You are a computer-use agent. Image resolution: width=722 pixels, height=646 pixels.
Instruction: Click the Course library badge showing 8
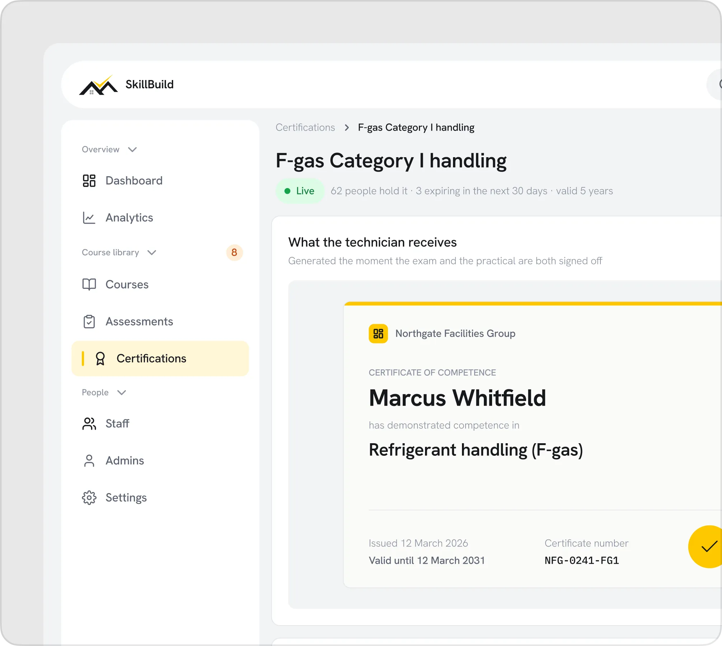point(234,253)
